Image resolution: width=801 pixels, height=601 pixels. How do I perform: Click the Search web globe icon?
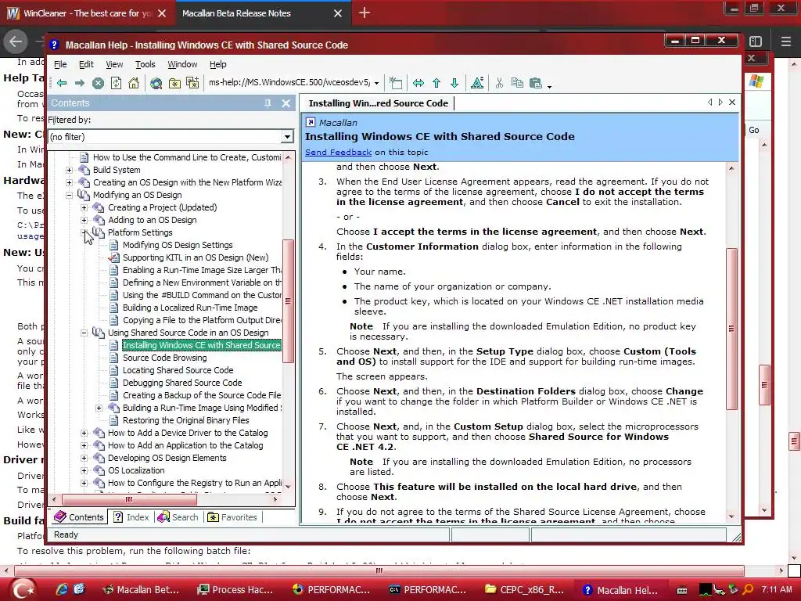click(x=156, y=83)
